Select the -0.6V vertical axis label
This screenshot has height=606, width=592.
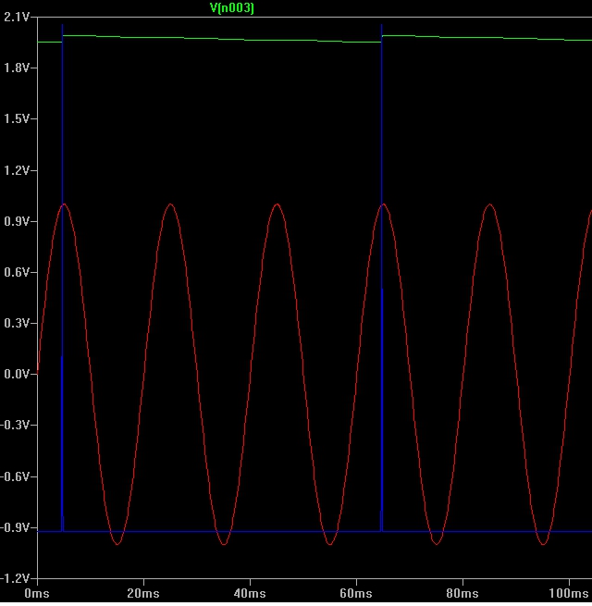(15, 476)
